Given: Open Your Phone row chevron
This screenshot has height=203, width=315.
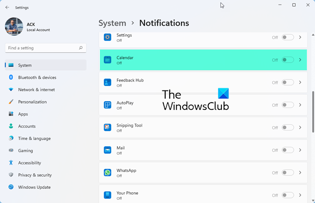Looking at the screenshot, I should (x=300, y=195).
